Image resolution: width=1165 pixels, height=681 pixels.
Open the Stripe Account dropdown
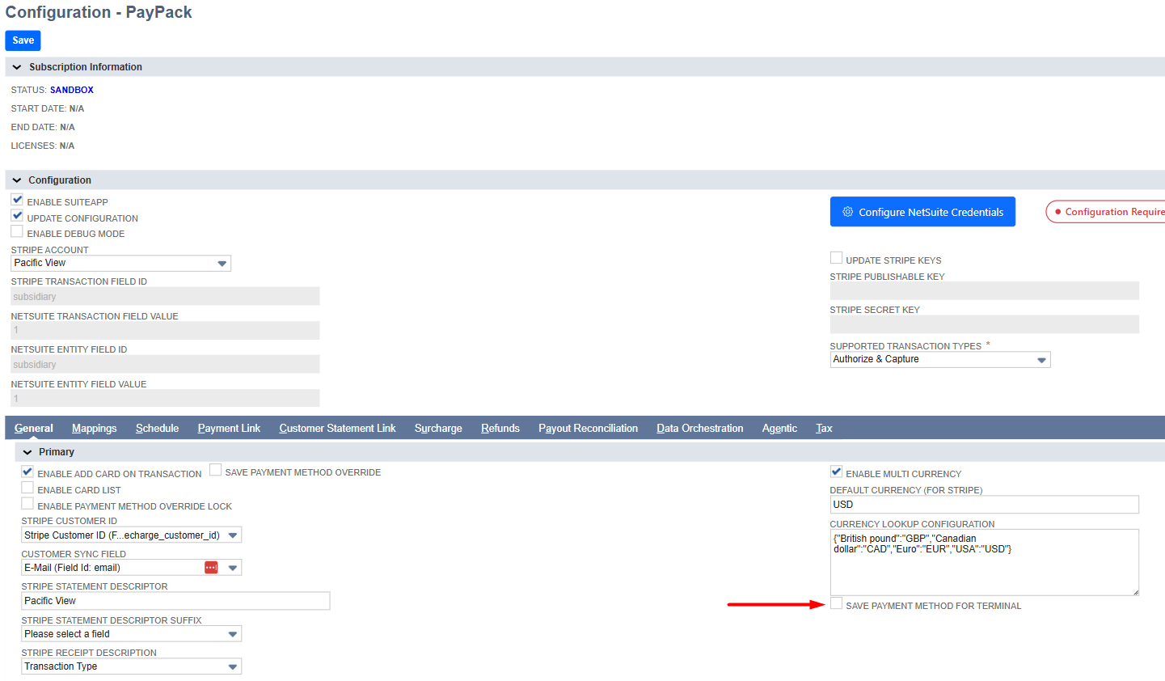pyautogui.click(x=121, y=264)
